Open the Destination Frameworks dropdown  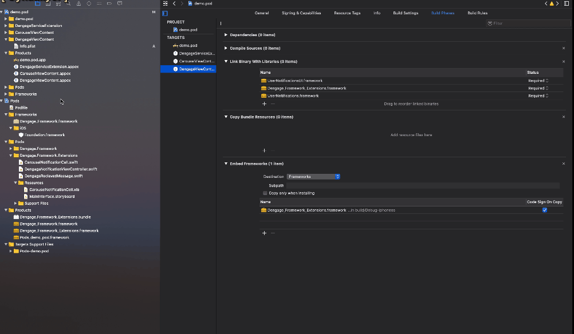point(313,177)
